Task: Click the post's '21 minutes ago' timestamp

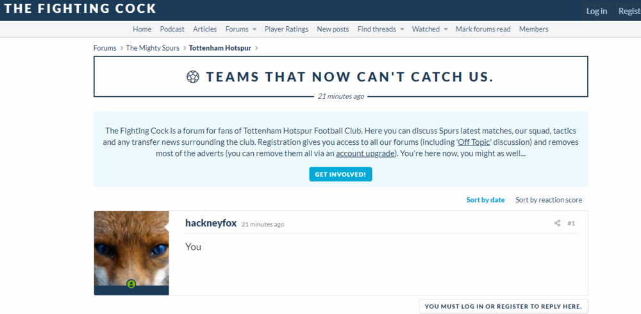Action: pos(262,224)
